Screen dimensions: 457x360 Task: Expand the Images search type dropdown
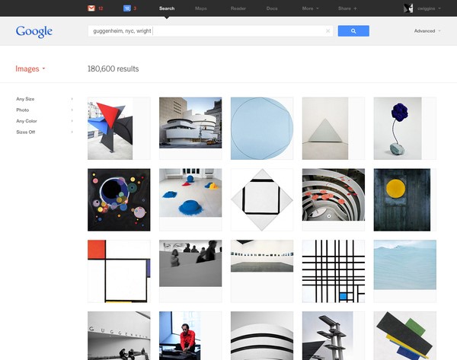pyautogui.click(x=30, y=68)
